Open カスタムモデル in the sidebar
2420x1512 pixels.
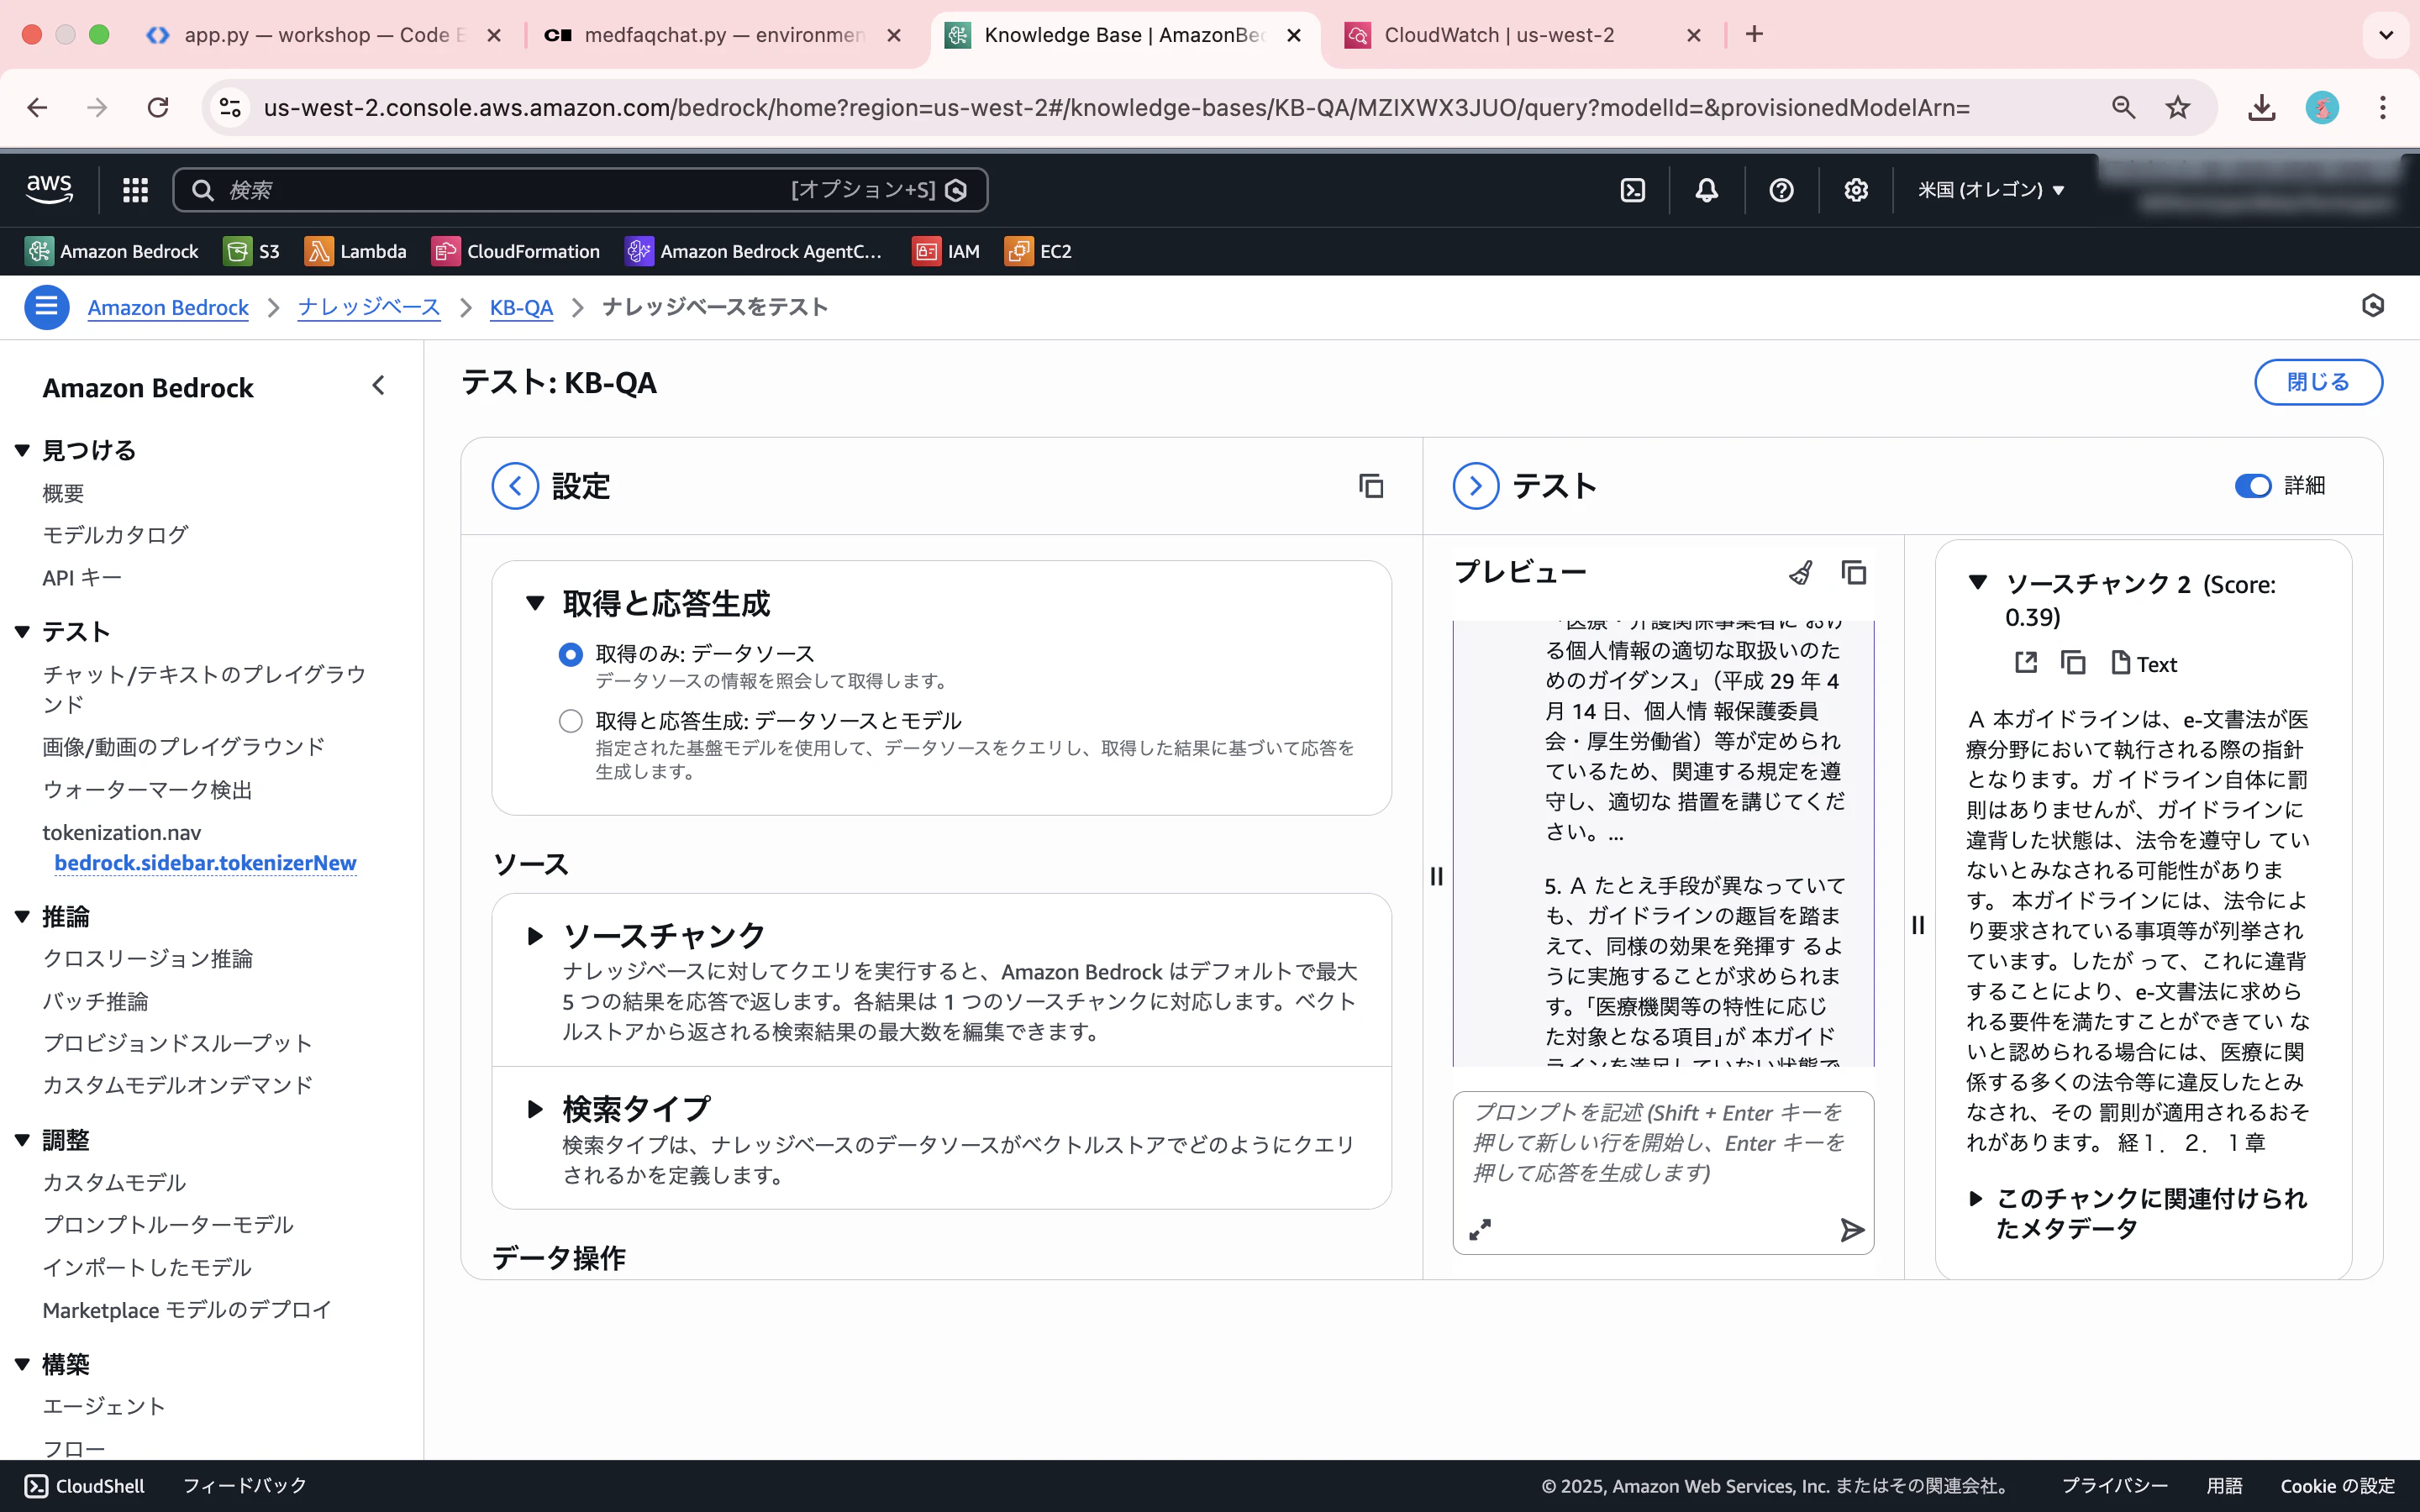(114, 1183)
